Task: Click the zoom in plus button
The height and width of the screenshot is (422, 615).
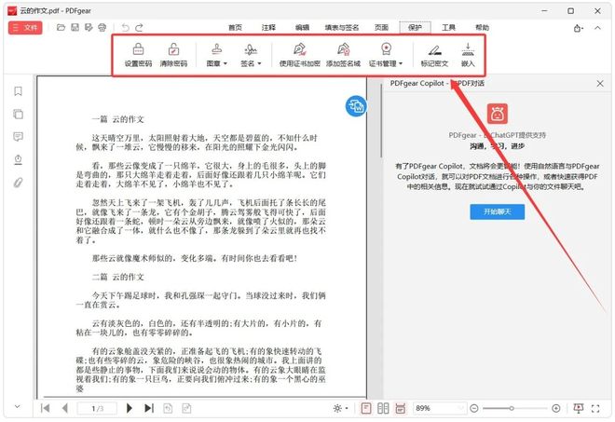Action: point(555,409)
